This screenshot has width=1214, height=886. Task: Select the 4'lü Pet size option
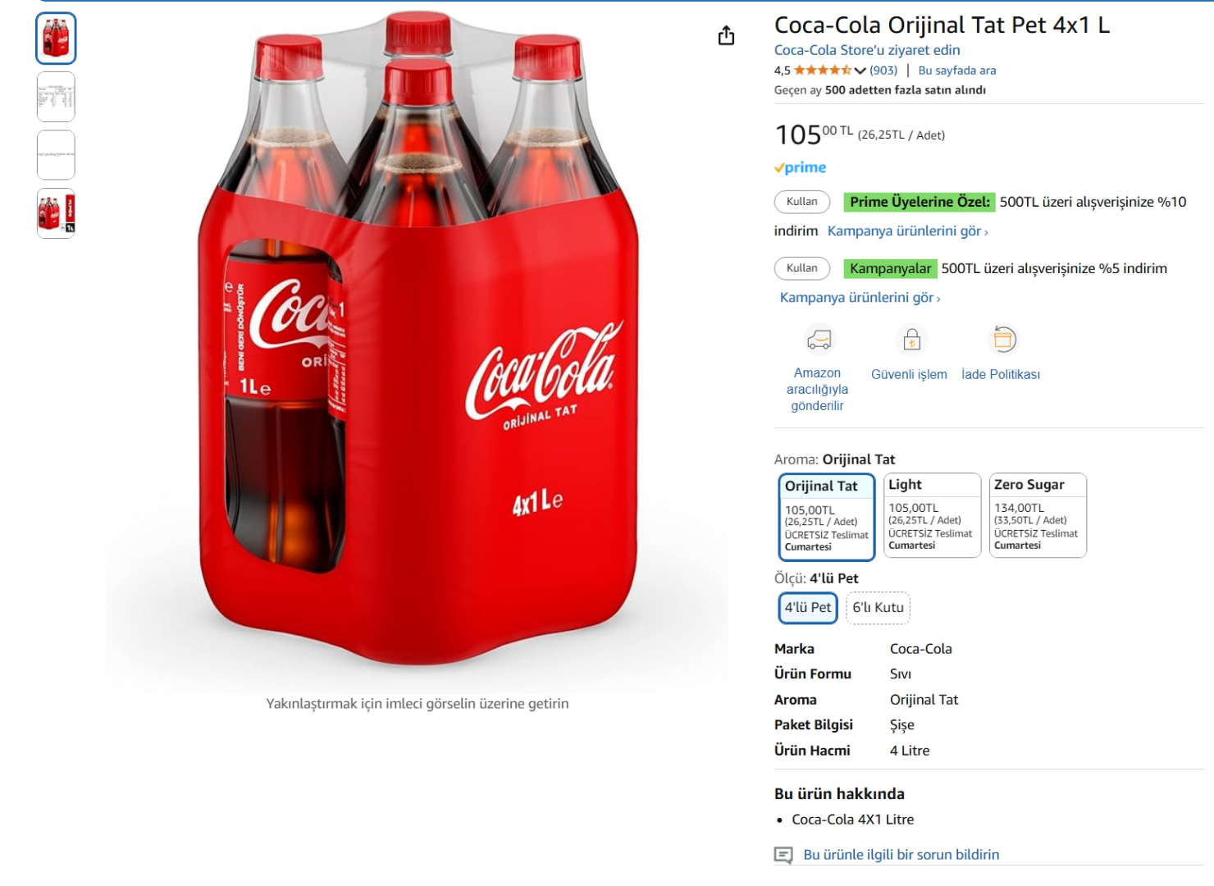pyautogui.click(x=807, y=608)
